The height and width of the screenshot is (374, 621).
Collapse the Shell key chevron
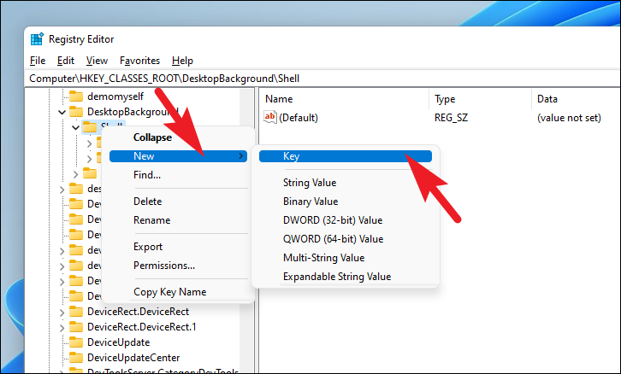(x=75, y=128)
